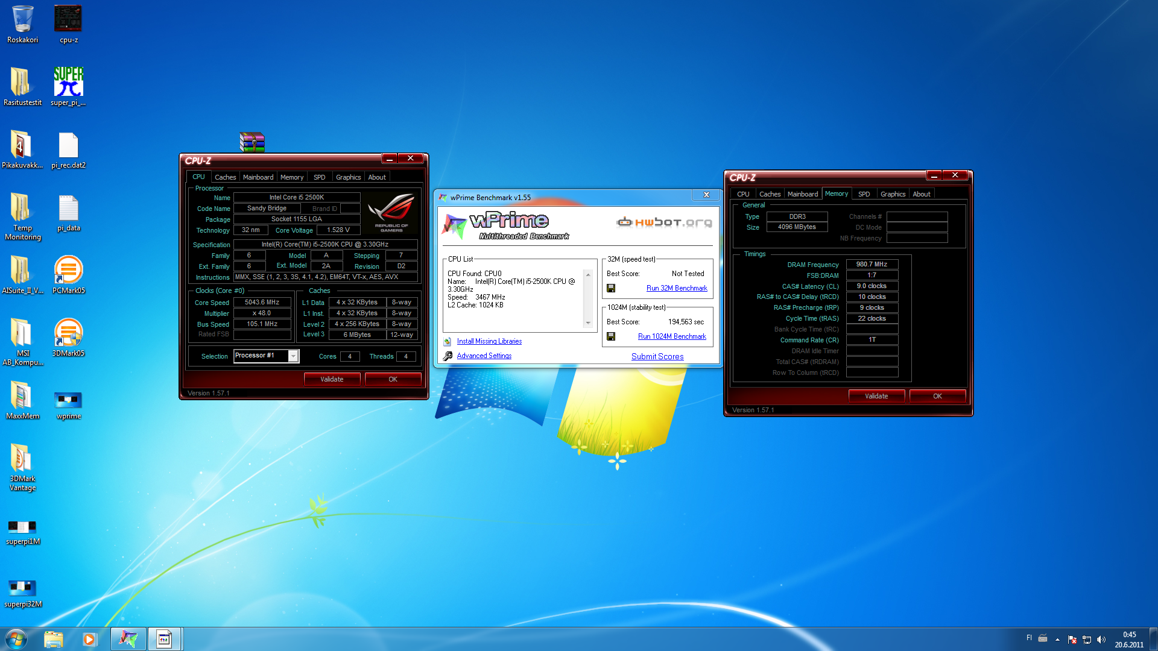Click Core Voltage value 1.528 V

[338, 230]
